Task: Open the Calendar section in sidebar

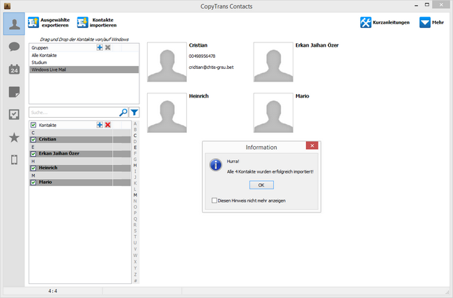Action: [x=14, y=70]
